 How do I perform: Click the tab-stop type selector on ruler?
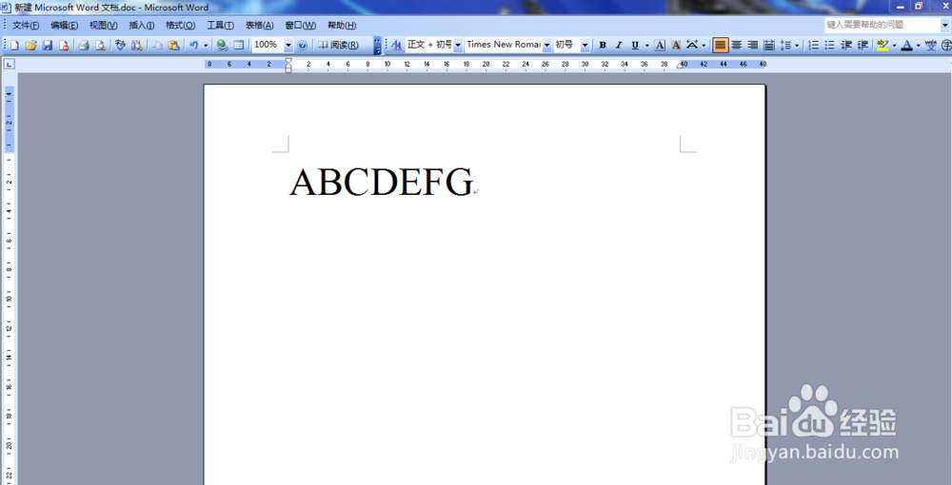(x=10, y=65)
